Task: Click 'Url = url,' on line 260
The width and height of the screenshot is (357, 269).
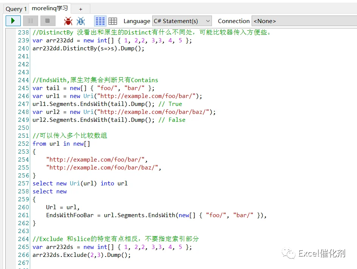Action: (x=63, y=207)
